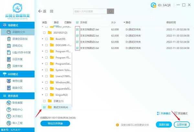Click the user account avatar icon
Viewport: 194px width, 132px height.
(153, 5)
